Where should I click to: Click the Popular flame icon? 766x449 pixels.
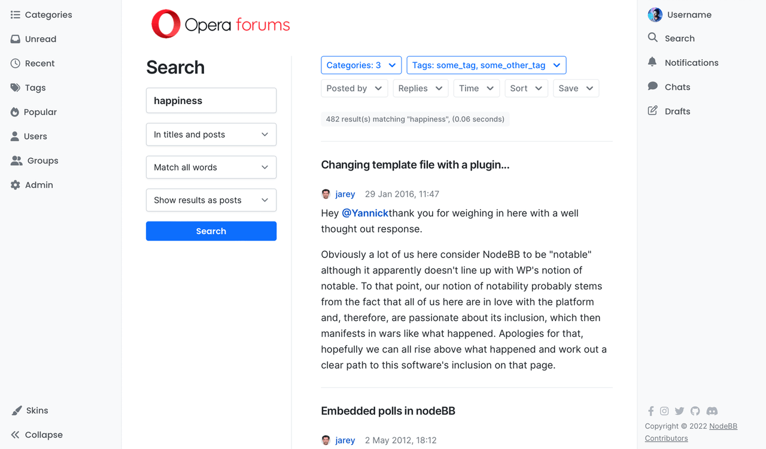point(15,112)
